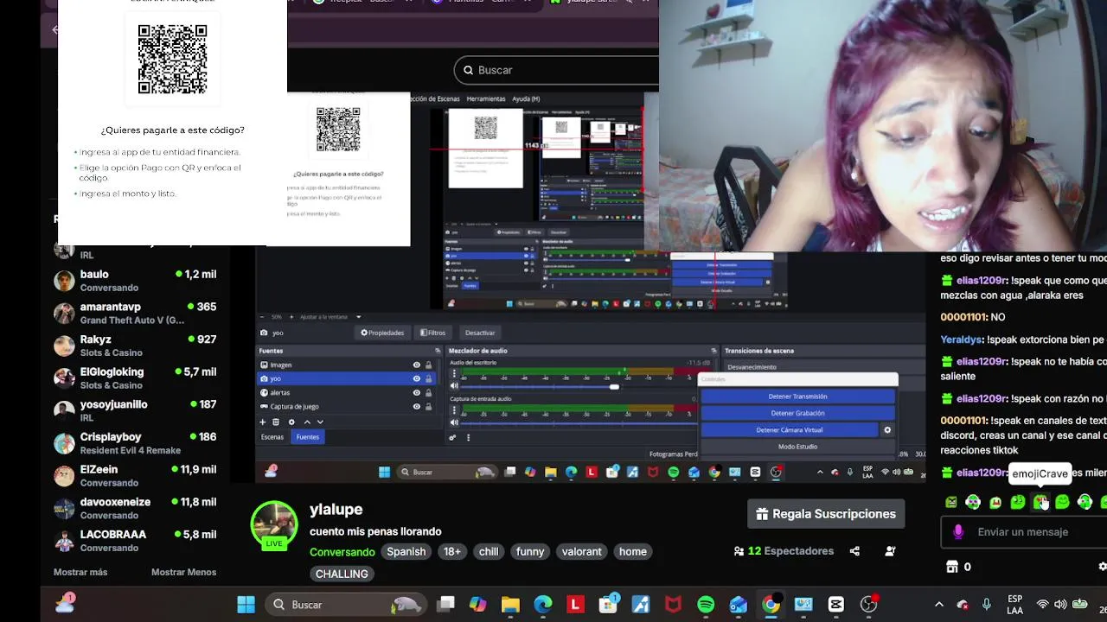1107x622 pixels.
Task: Open source settings with the gear icon under Fuentes
Action: (x=291, y=422)
